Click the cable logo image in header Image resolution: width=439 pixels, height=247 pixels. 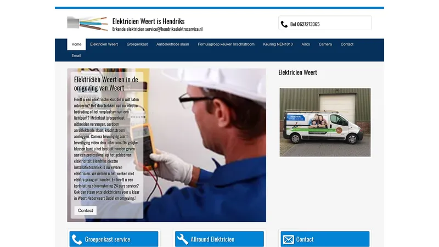point(88,24)
